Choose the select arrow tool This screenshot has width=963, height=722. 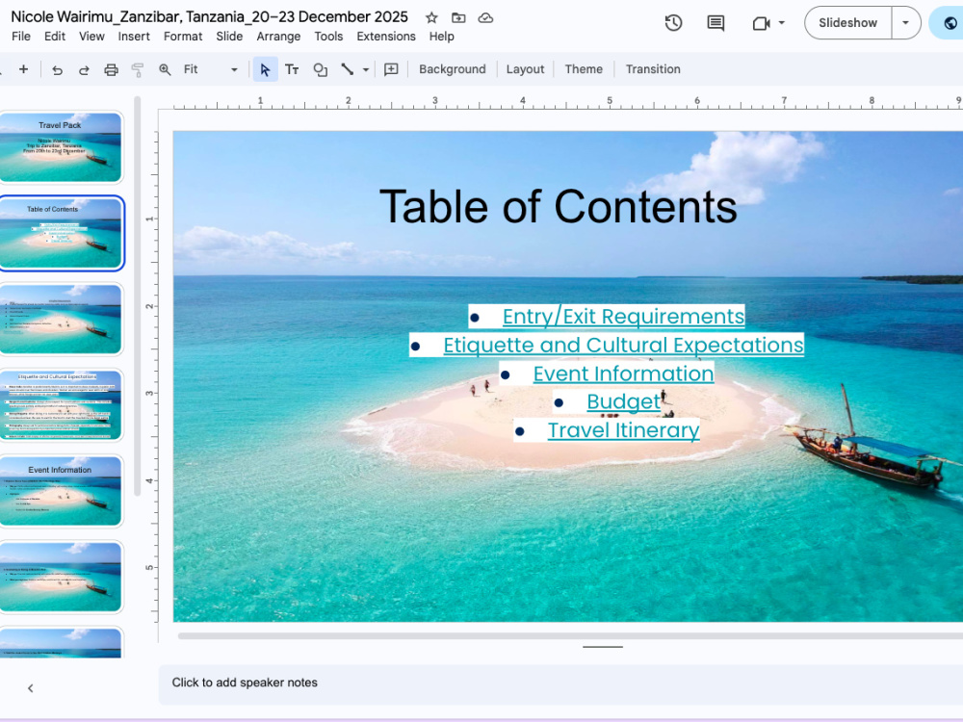266,69
